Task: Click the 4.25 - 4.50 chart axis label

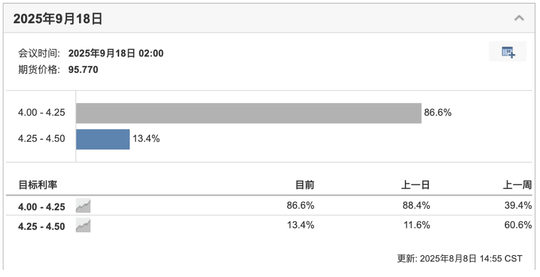Action: coord(42,138)
